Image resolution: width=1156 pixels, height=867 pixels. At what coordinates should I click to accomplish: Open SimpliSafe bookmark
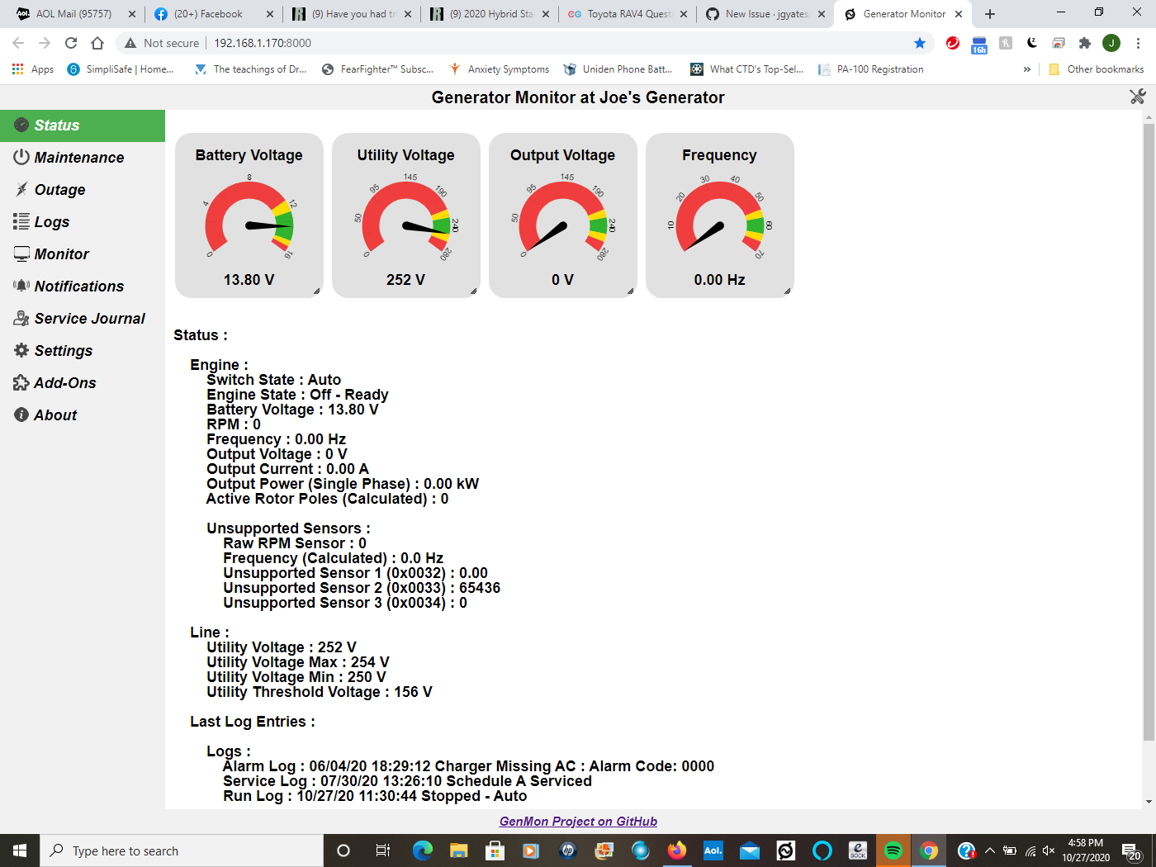pyautogui.click(x=121, y=69)
